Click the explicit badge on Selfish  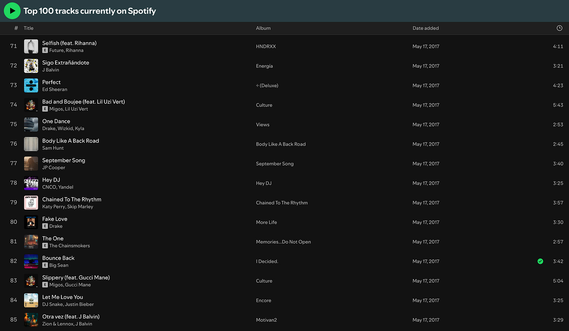(x=45, y=50)
